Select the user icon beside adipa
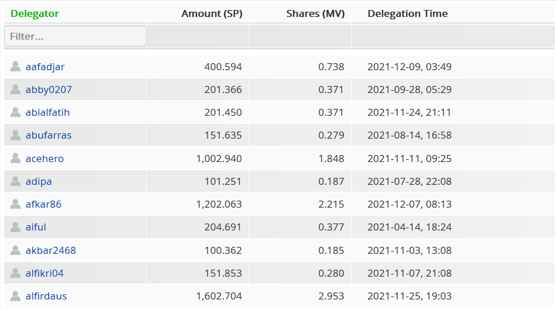557x310 pixels. [x=15, y=181]
